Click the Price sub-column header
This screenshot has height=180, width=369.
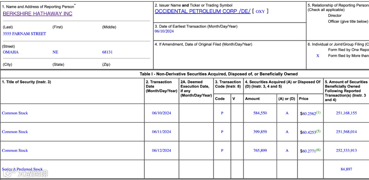[304, 99]
